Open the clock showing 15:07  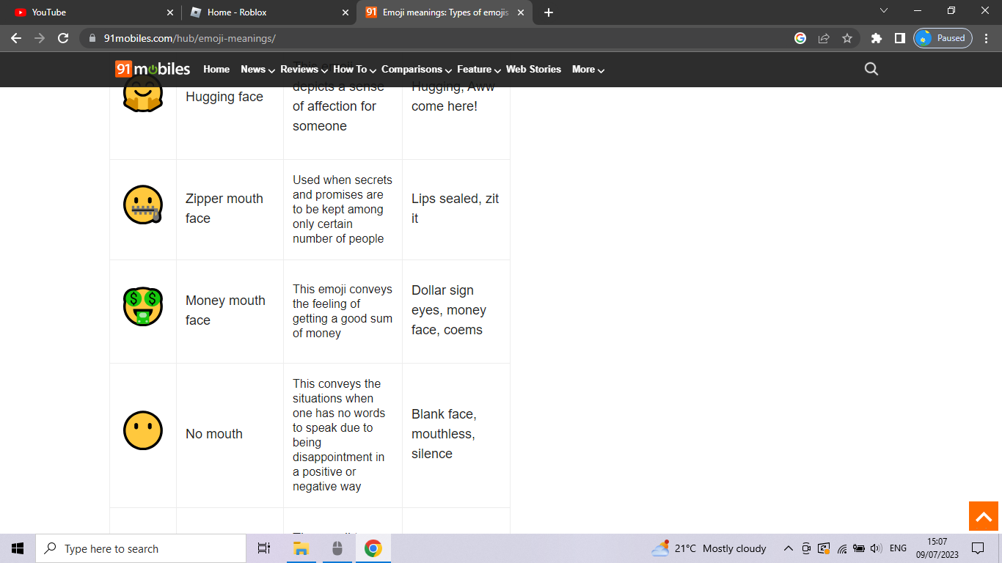point(937,548)
